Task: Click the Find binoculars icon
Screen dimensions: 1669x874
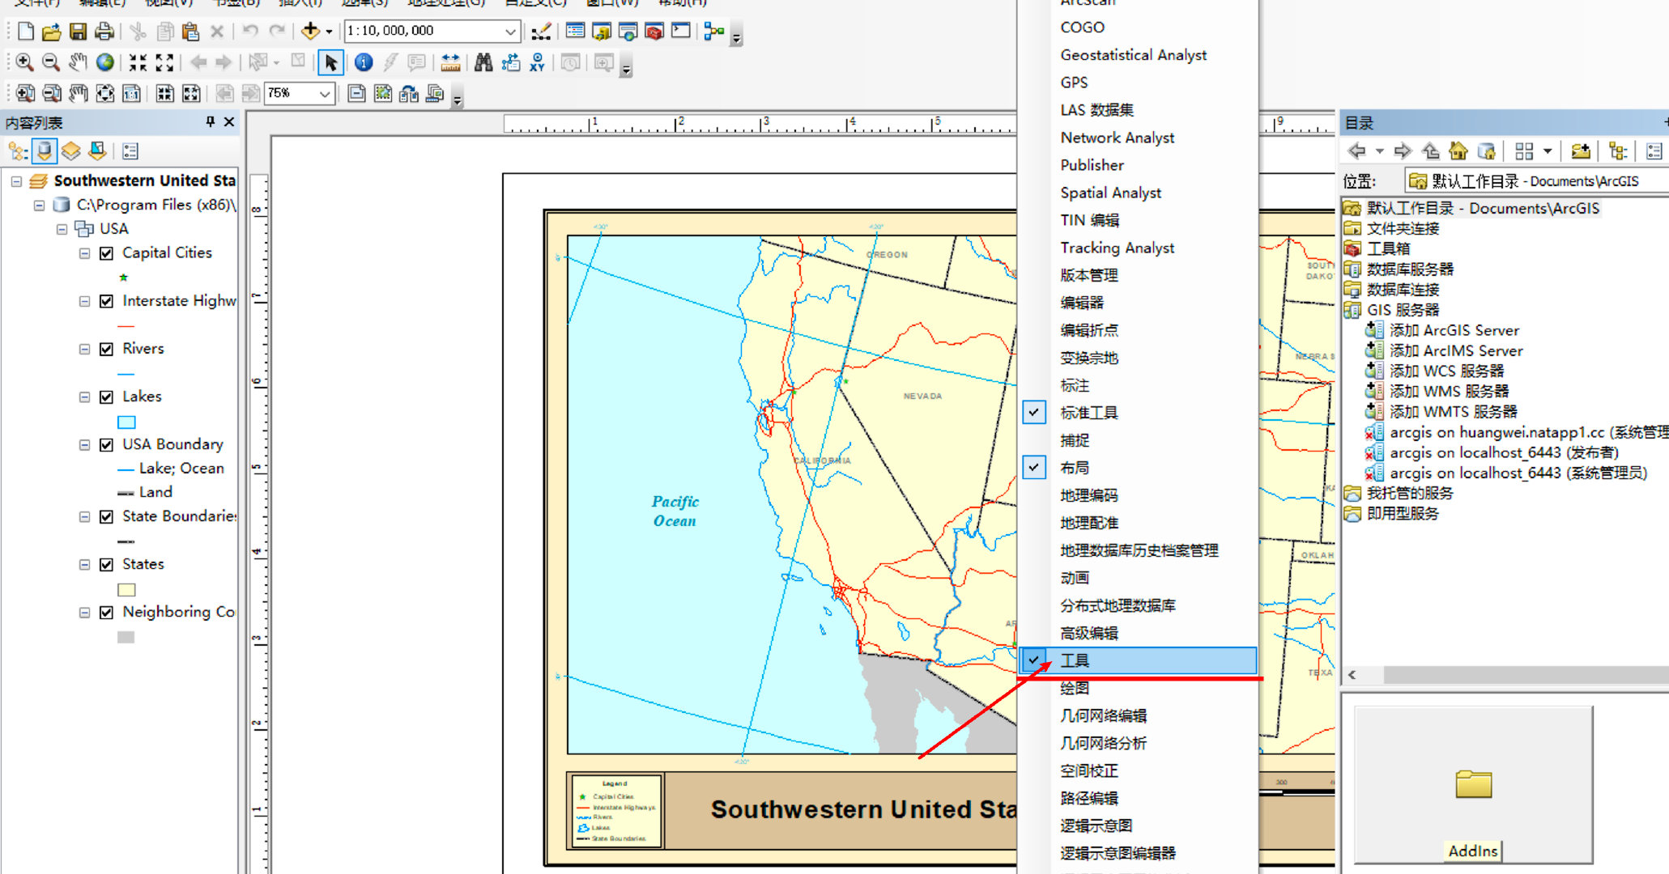Action: pos(483,62)
